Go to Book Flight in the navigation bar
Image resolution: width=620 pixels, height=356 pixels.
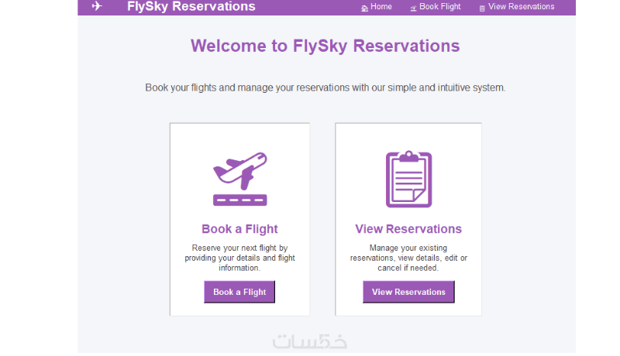[439, 6]
